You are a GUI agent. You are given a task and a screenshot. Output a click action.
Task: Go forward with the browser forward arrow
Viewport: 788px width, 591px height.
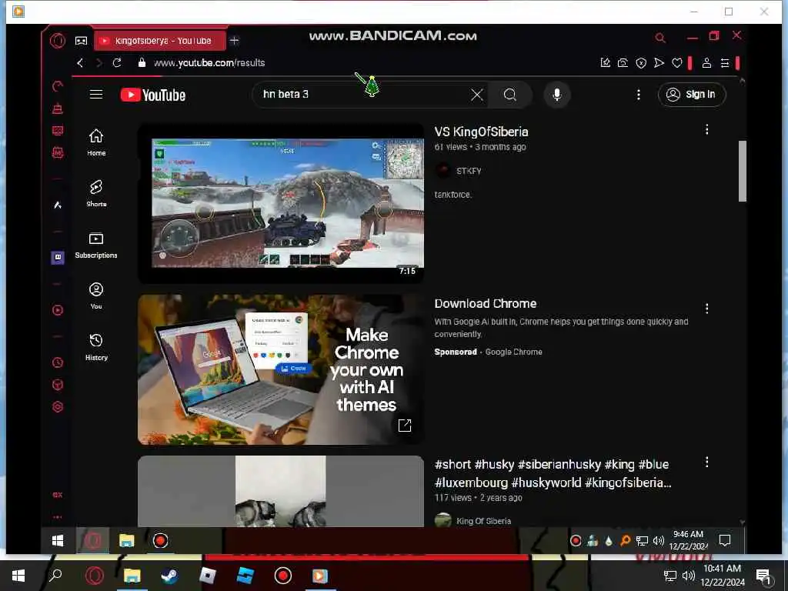click(99, 63)
